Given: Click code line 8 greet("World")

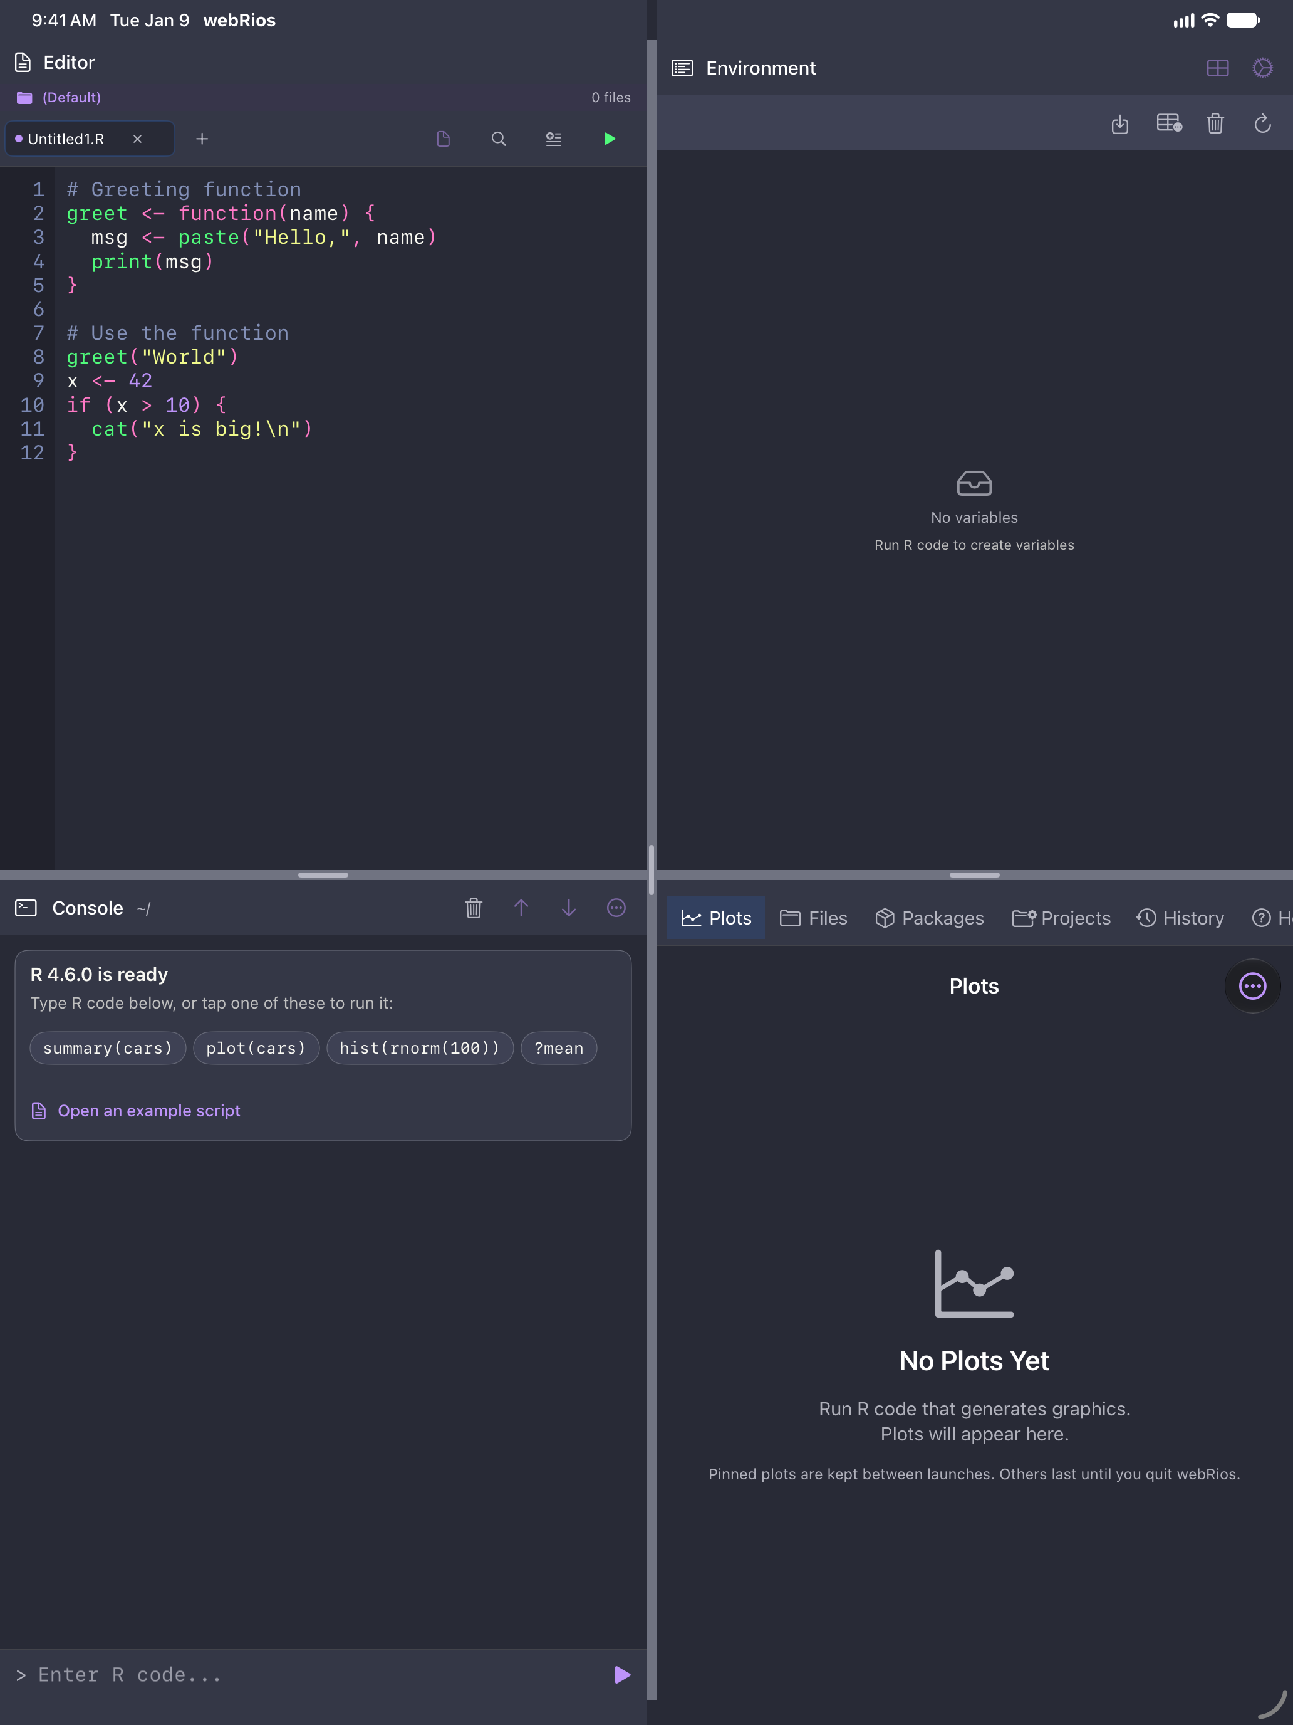Looking at the screenshot, I should tap(152, 357).
